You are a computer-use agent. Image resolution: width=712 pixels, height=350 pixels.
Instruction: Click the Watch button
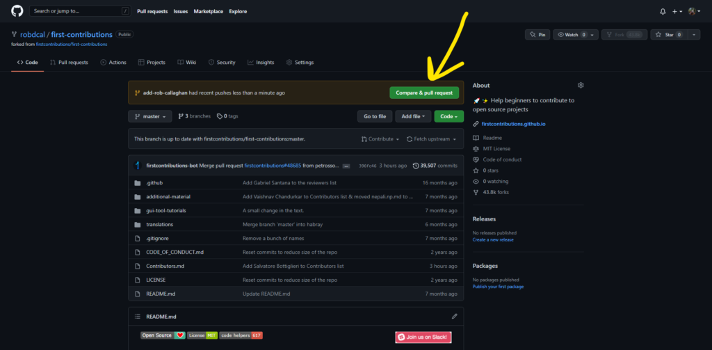[572, 35]
